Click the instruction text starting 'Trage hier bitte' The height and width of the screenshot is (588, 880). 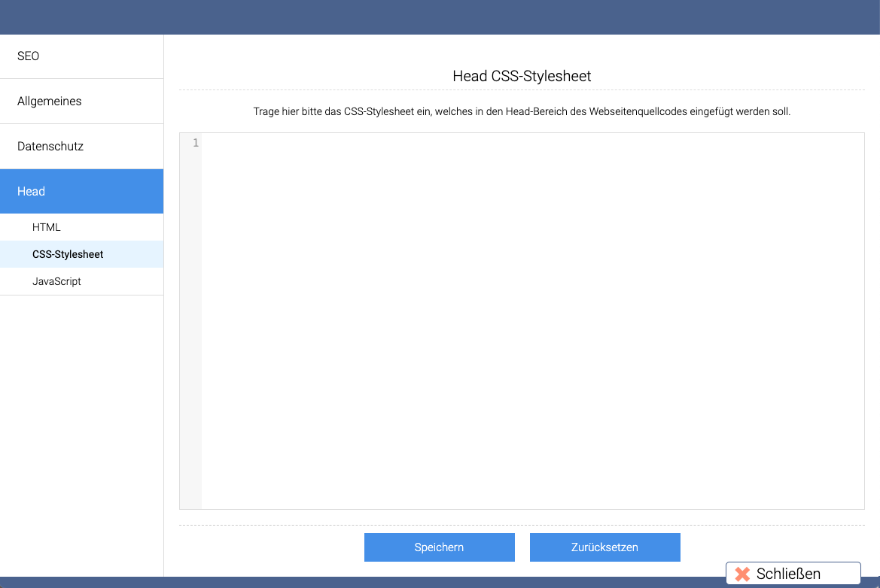(x=522, y=111)
